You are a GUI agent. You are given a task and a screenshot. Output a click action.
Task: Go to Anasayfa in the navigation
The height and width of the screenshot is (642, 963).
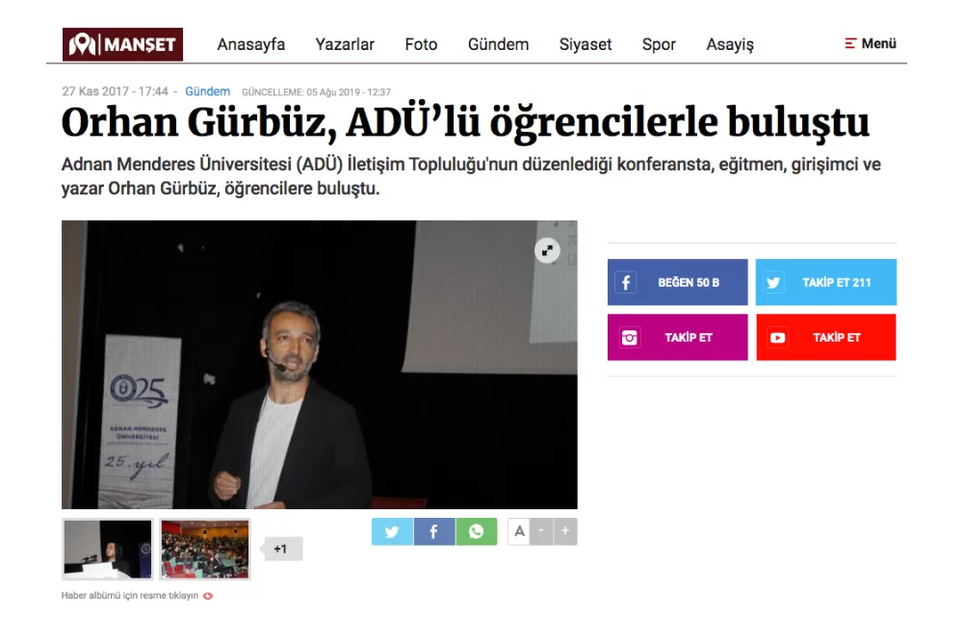tap(251, 44)
